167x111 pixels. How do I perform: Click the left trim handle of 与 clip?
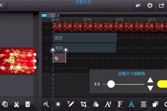coord(53,50)
